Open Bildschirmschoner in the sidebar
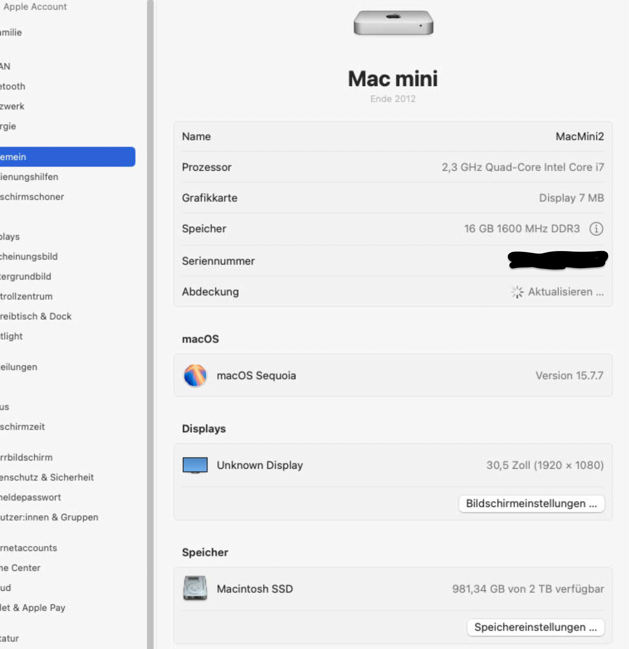Viewport: 629px width, 649px height. point(32,197)
